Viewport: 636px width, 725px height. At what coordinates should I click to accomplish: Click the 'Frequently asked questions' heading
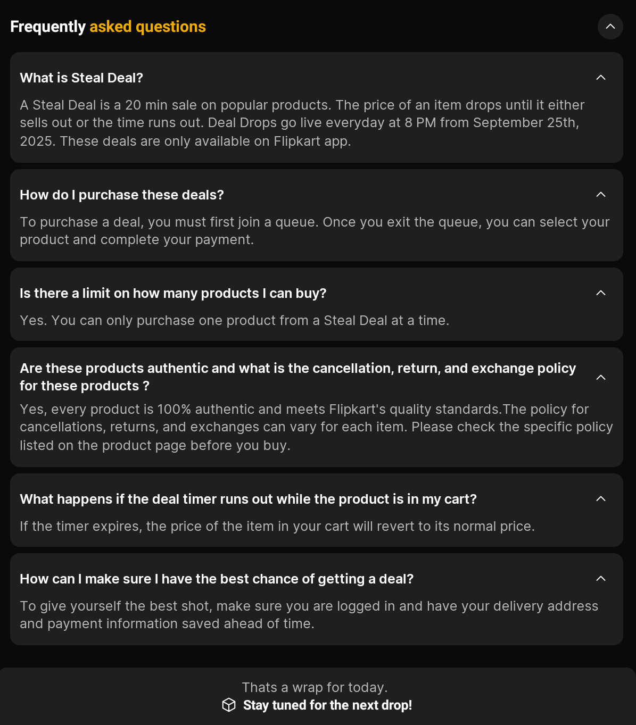[x=108, y=27]
